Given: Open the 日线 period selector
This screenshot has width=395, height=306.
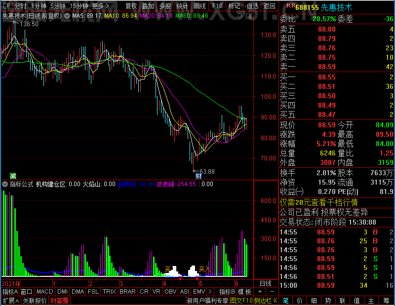Looking at the screenshot, I should point(266,284).
